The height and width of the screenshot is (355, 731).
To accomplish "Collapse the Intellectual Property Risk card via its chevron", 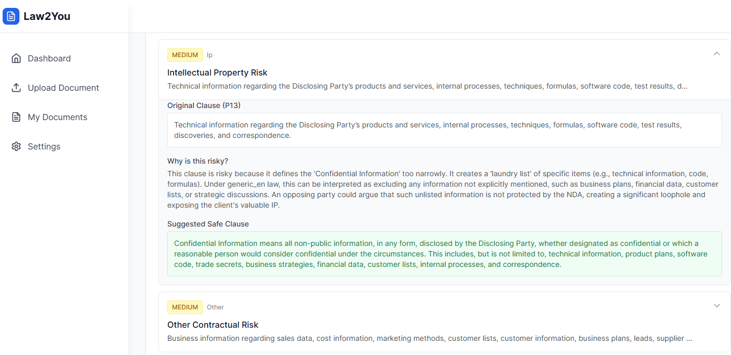I will coord(717,53).
